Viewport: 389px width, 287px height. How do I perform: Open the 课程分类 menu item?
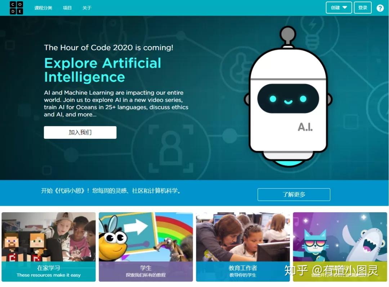[x=43, y=8]
